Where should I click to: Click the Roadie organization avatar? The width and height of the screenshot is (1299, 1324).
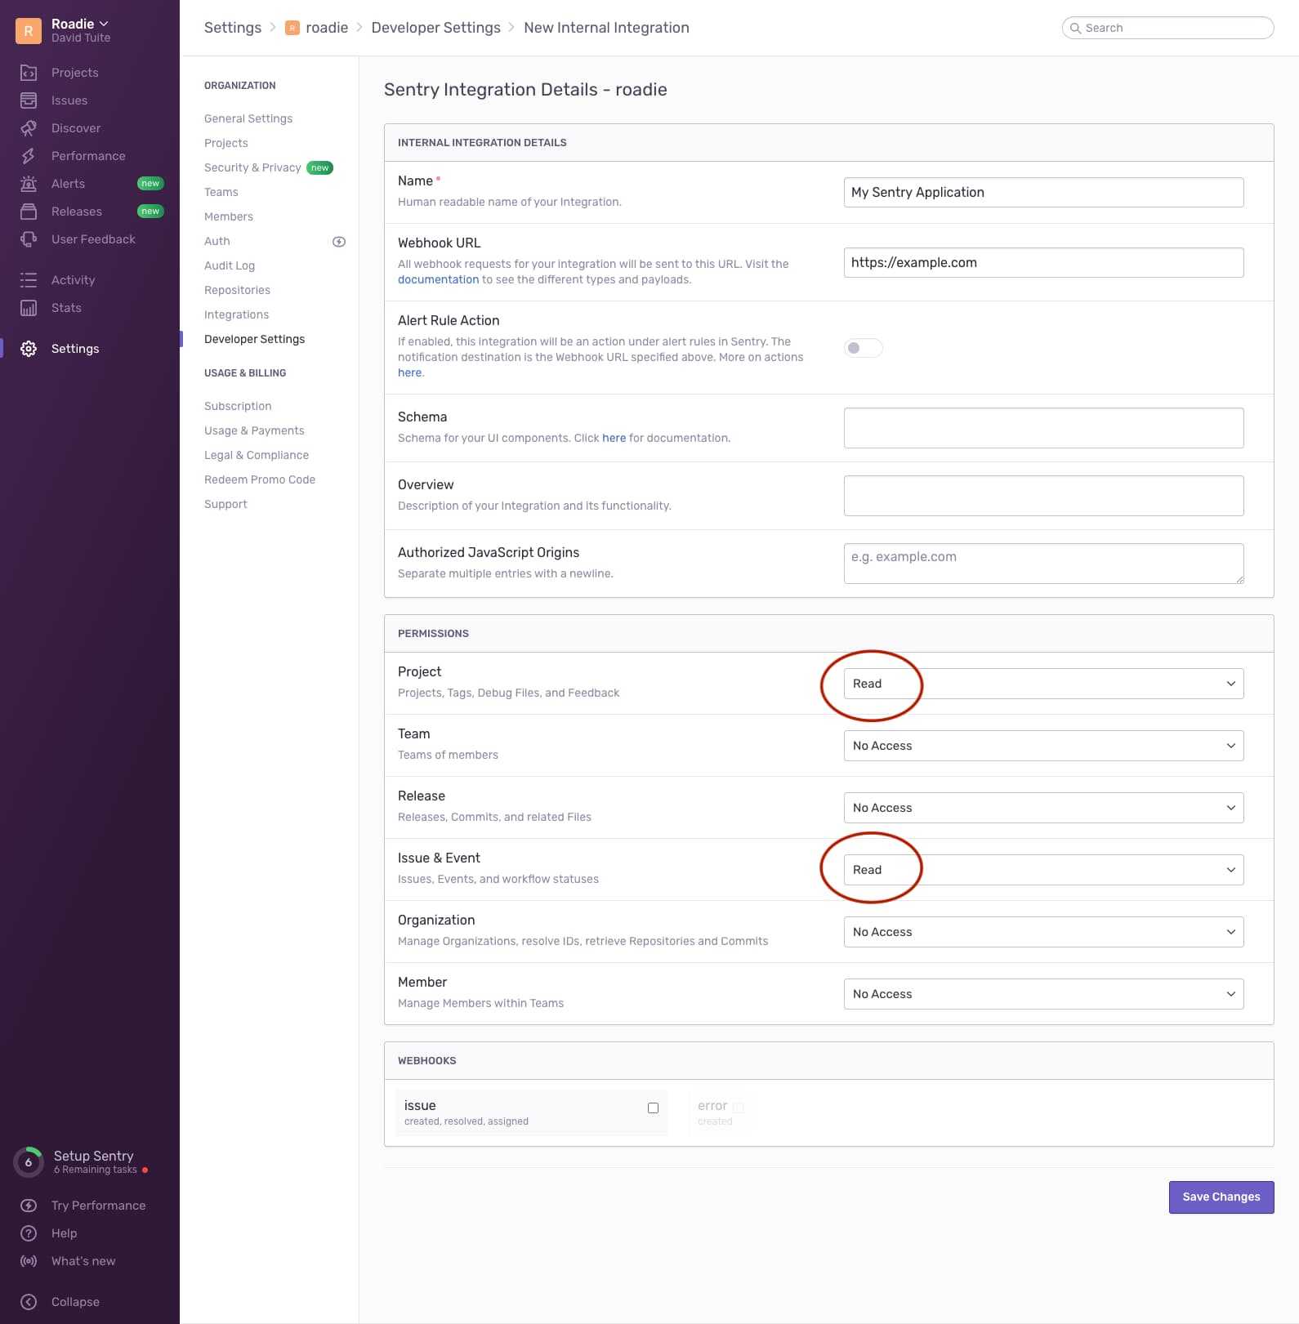29,31
